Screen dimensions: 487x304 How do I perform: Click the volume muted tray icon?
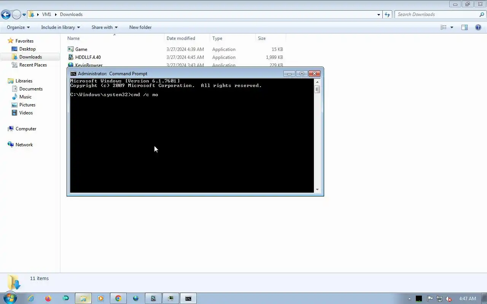pyautogui.click(x=449, y=299)
